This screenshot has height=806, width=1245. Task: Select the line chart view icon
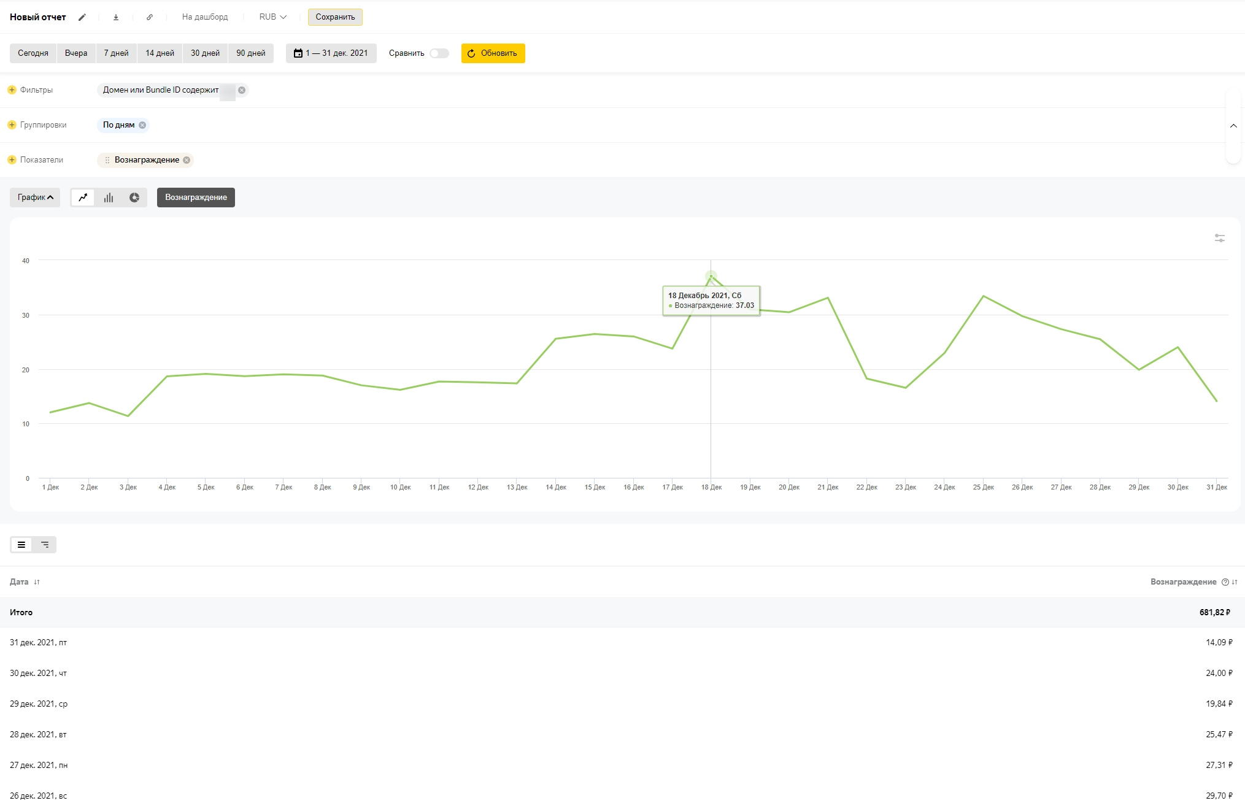click(83, 198)
